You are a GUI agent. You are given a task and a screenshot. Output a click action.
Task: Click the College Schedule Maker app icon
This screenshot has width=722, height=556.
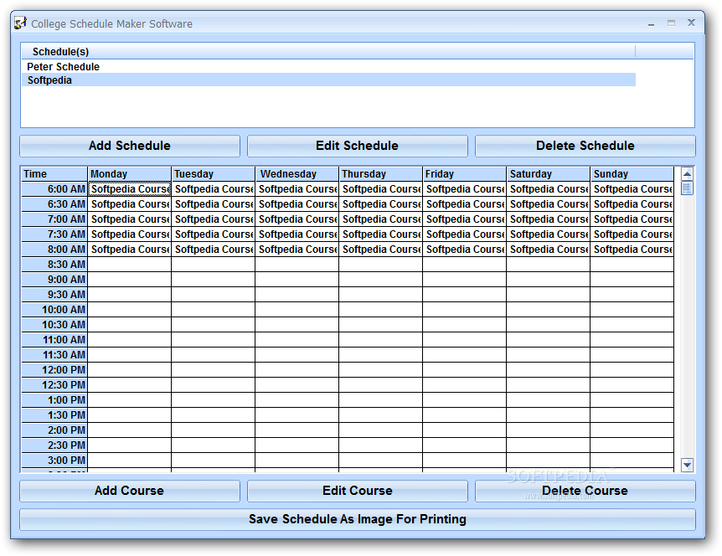click(20, 23)
